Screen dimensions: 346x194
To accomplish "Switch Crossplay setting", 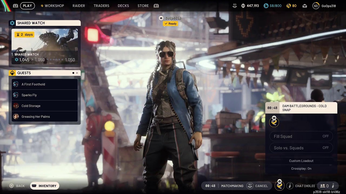I will [301, 169].
